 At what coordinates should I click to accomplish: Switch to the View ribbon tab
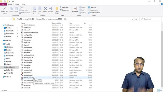tap(24, 4)
